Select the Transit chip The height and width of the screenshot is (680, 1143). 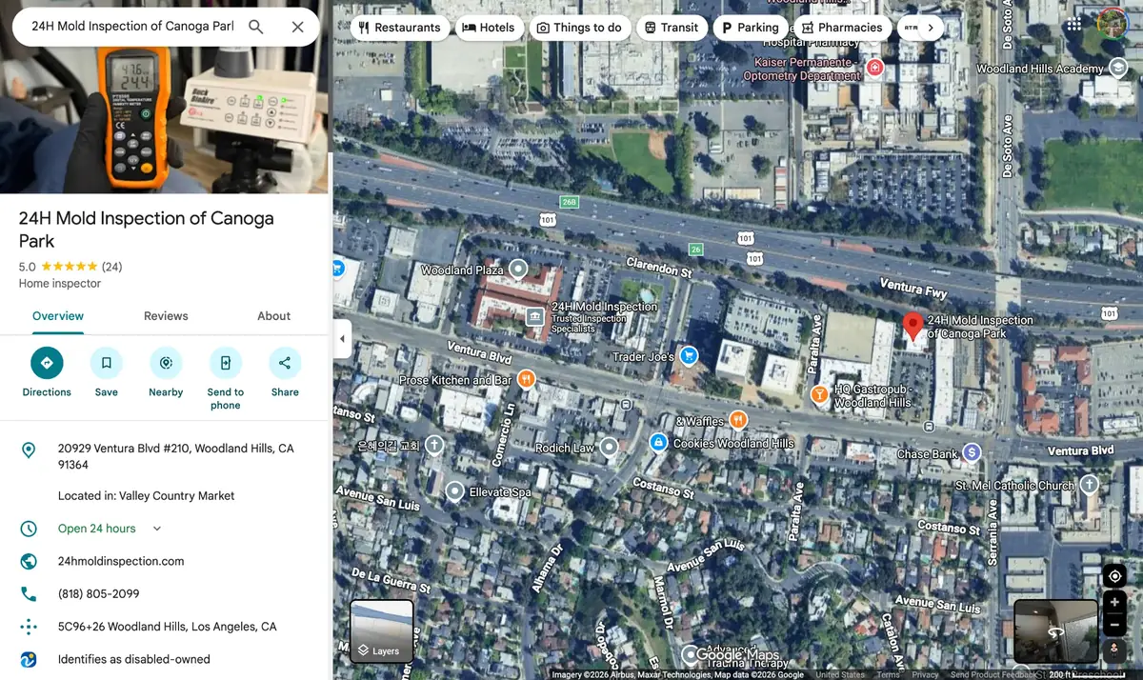(x=672, y=28)
